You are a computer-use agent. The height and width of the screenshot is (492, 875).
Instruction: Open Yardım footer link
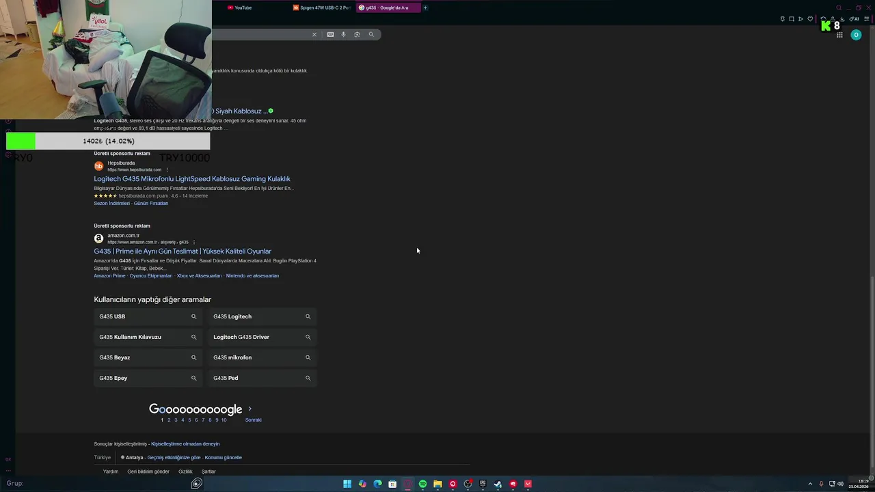tap(111, 471)
